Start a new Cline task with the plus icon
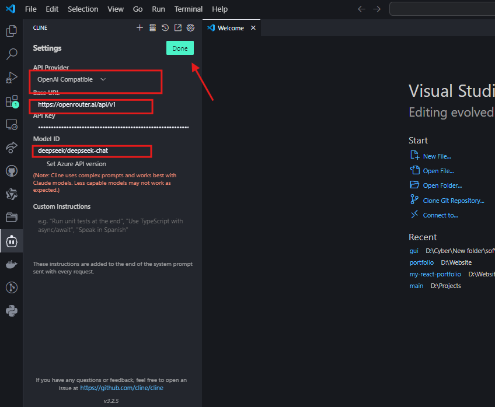The height and width of the screenshot is (407, 495). (x=140, y=28)
